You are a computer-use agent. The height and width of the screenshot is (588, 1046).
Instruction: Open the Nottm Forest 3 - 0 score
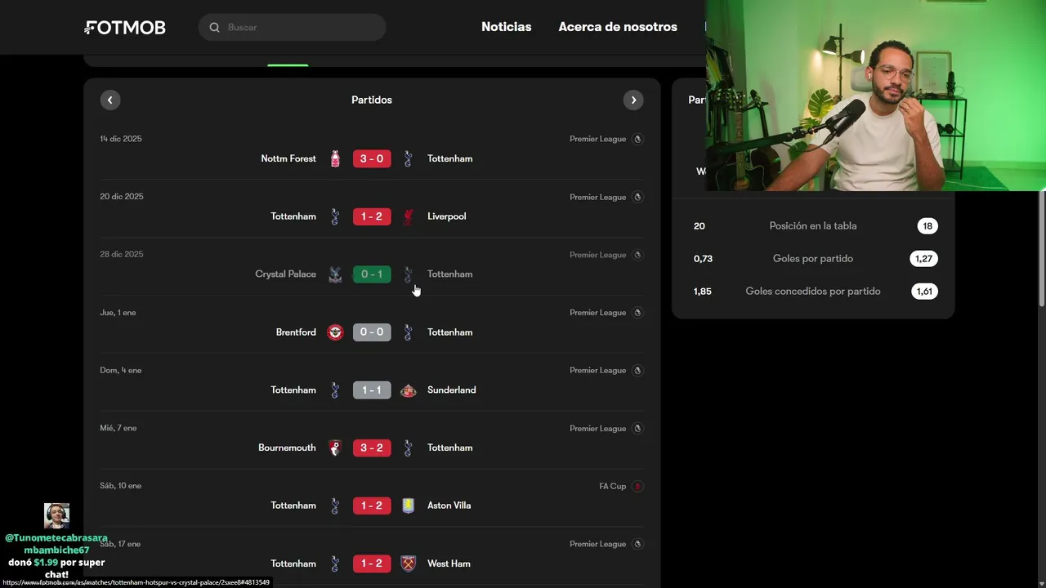tap(372, 158)
